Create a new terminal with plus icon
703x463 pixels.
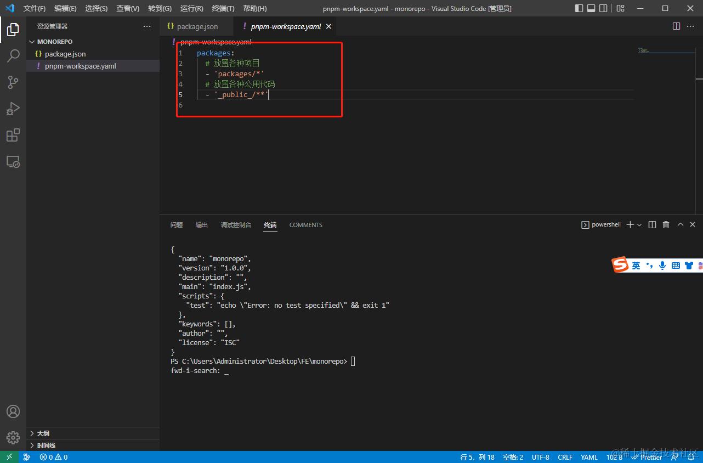coord(630,225)
